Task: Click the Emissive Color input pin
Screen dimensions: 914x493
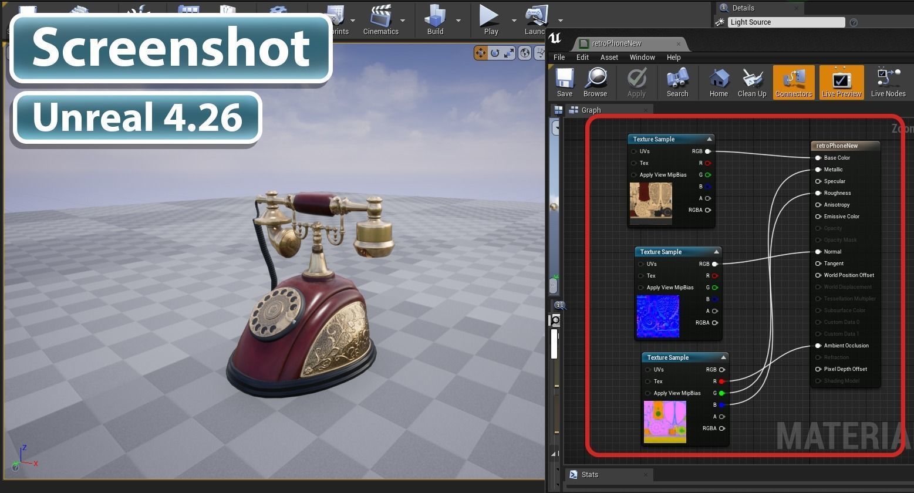Action: pyautogui.click(x=818, y=217)
